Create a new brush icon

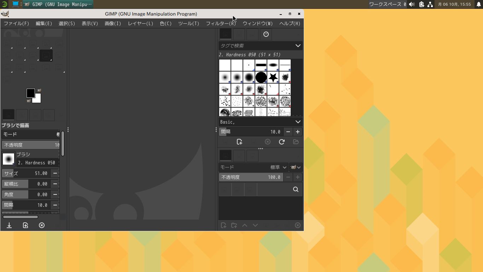(x=239, y=142)
